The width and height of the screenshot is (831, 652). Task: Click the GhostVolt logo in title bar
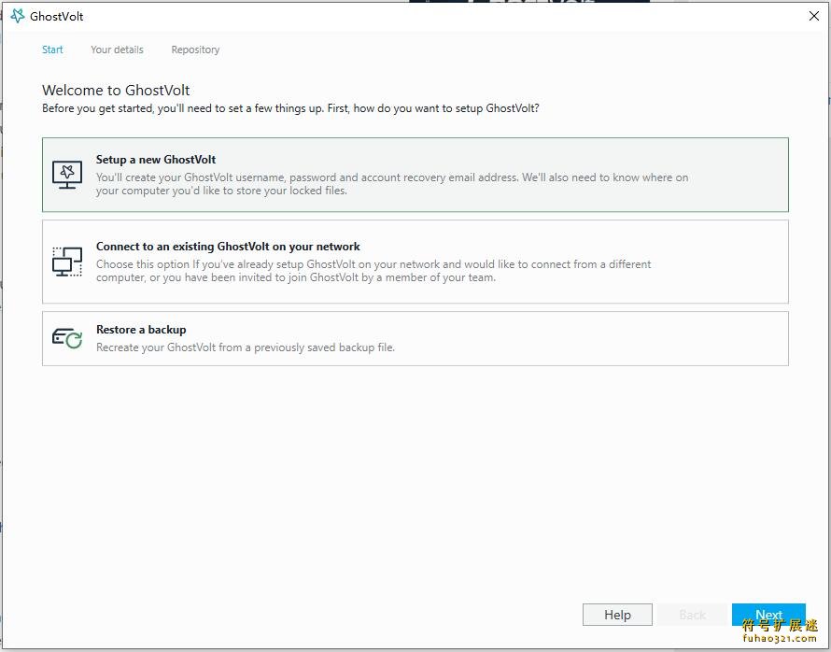tap(18, 16)
